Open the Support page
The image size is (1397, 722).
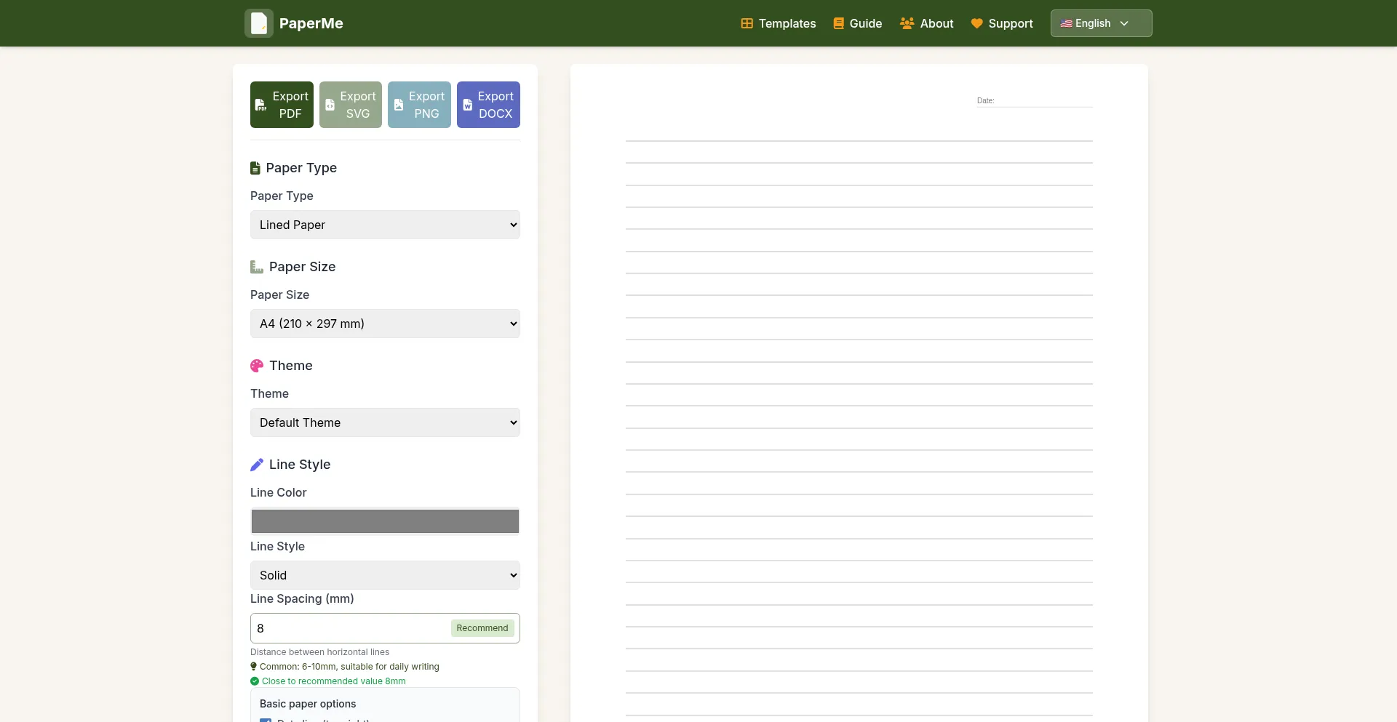1002,23
